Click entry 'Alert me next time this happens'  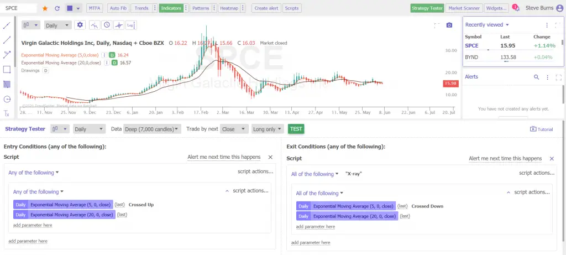[x=224, y=157]
